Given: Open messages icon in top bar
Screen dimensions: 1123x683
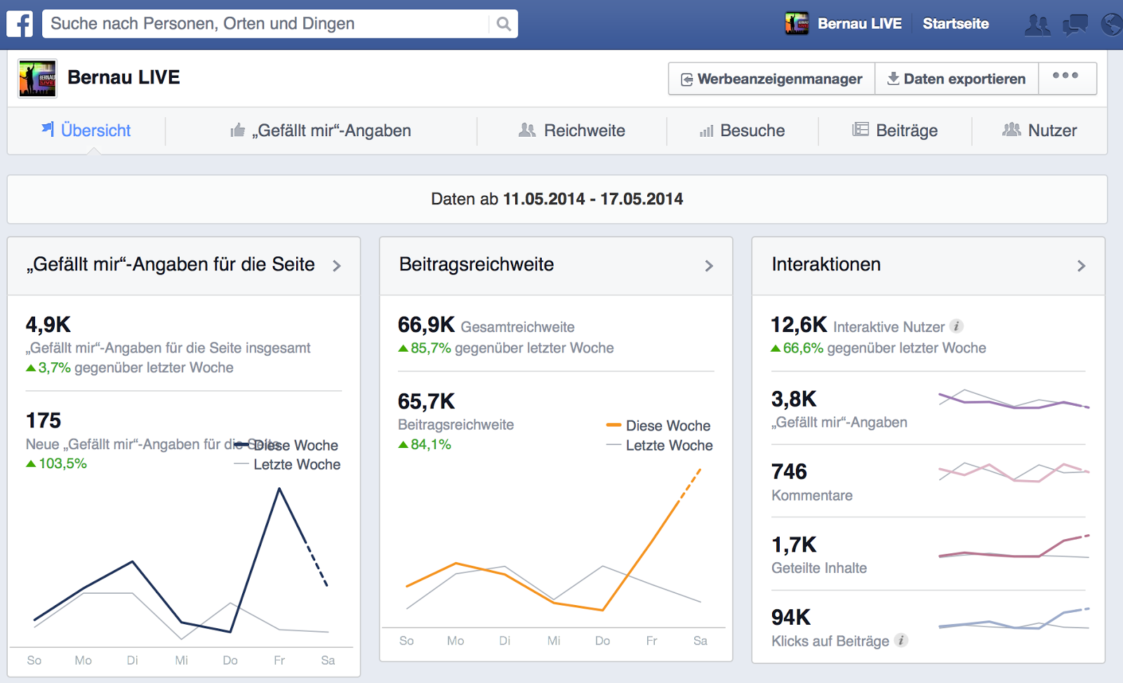Looking at the screenshot, I should (1075, 25).
